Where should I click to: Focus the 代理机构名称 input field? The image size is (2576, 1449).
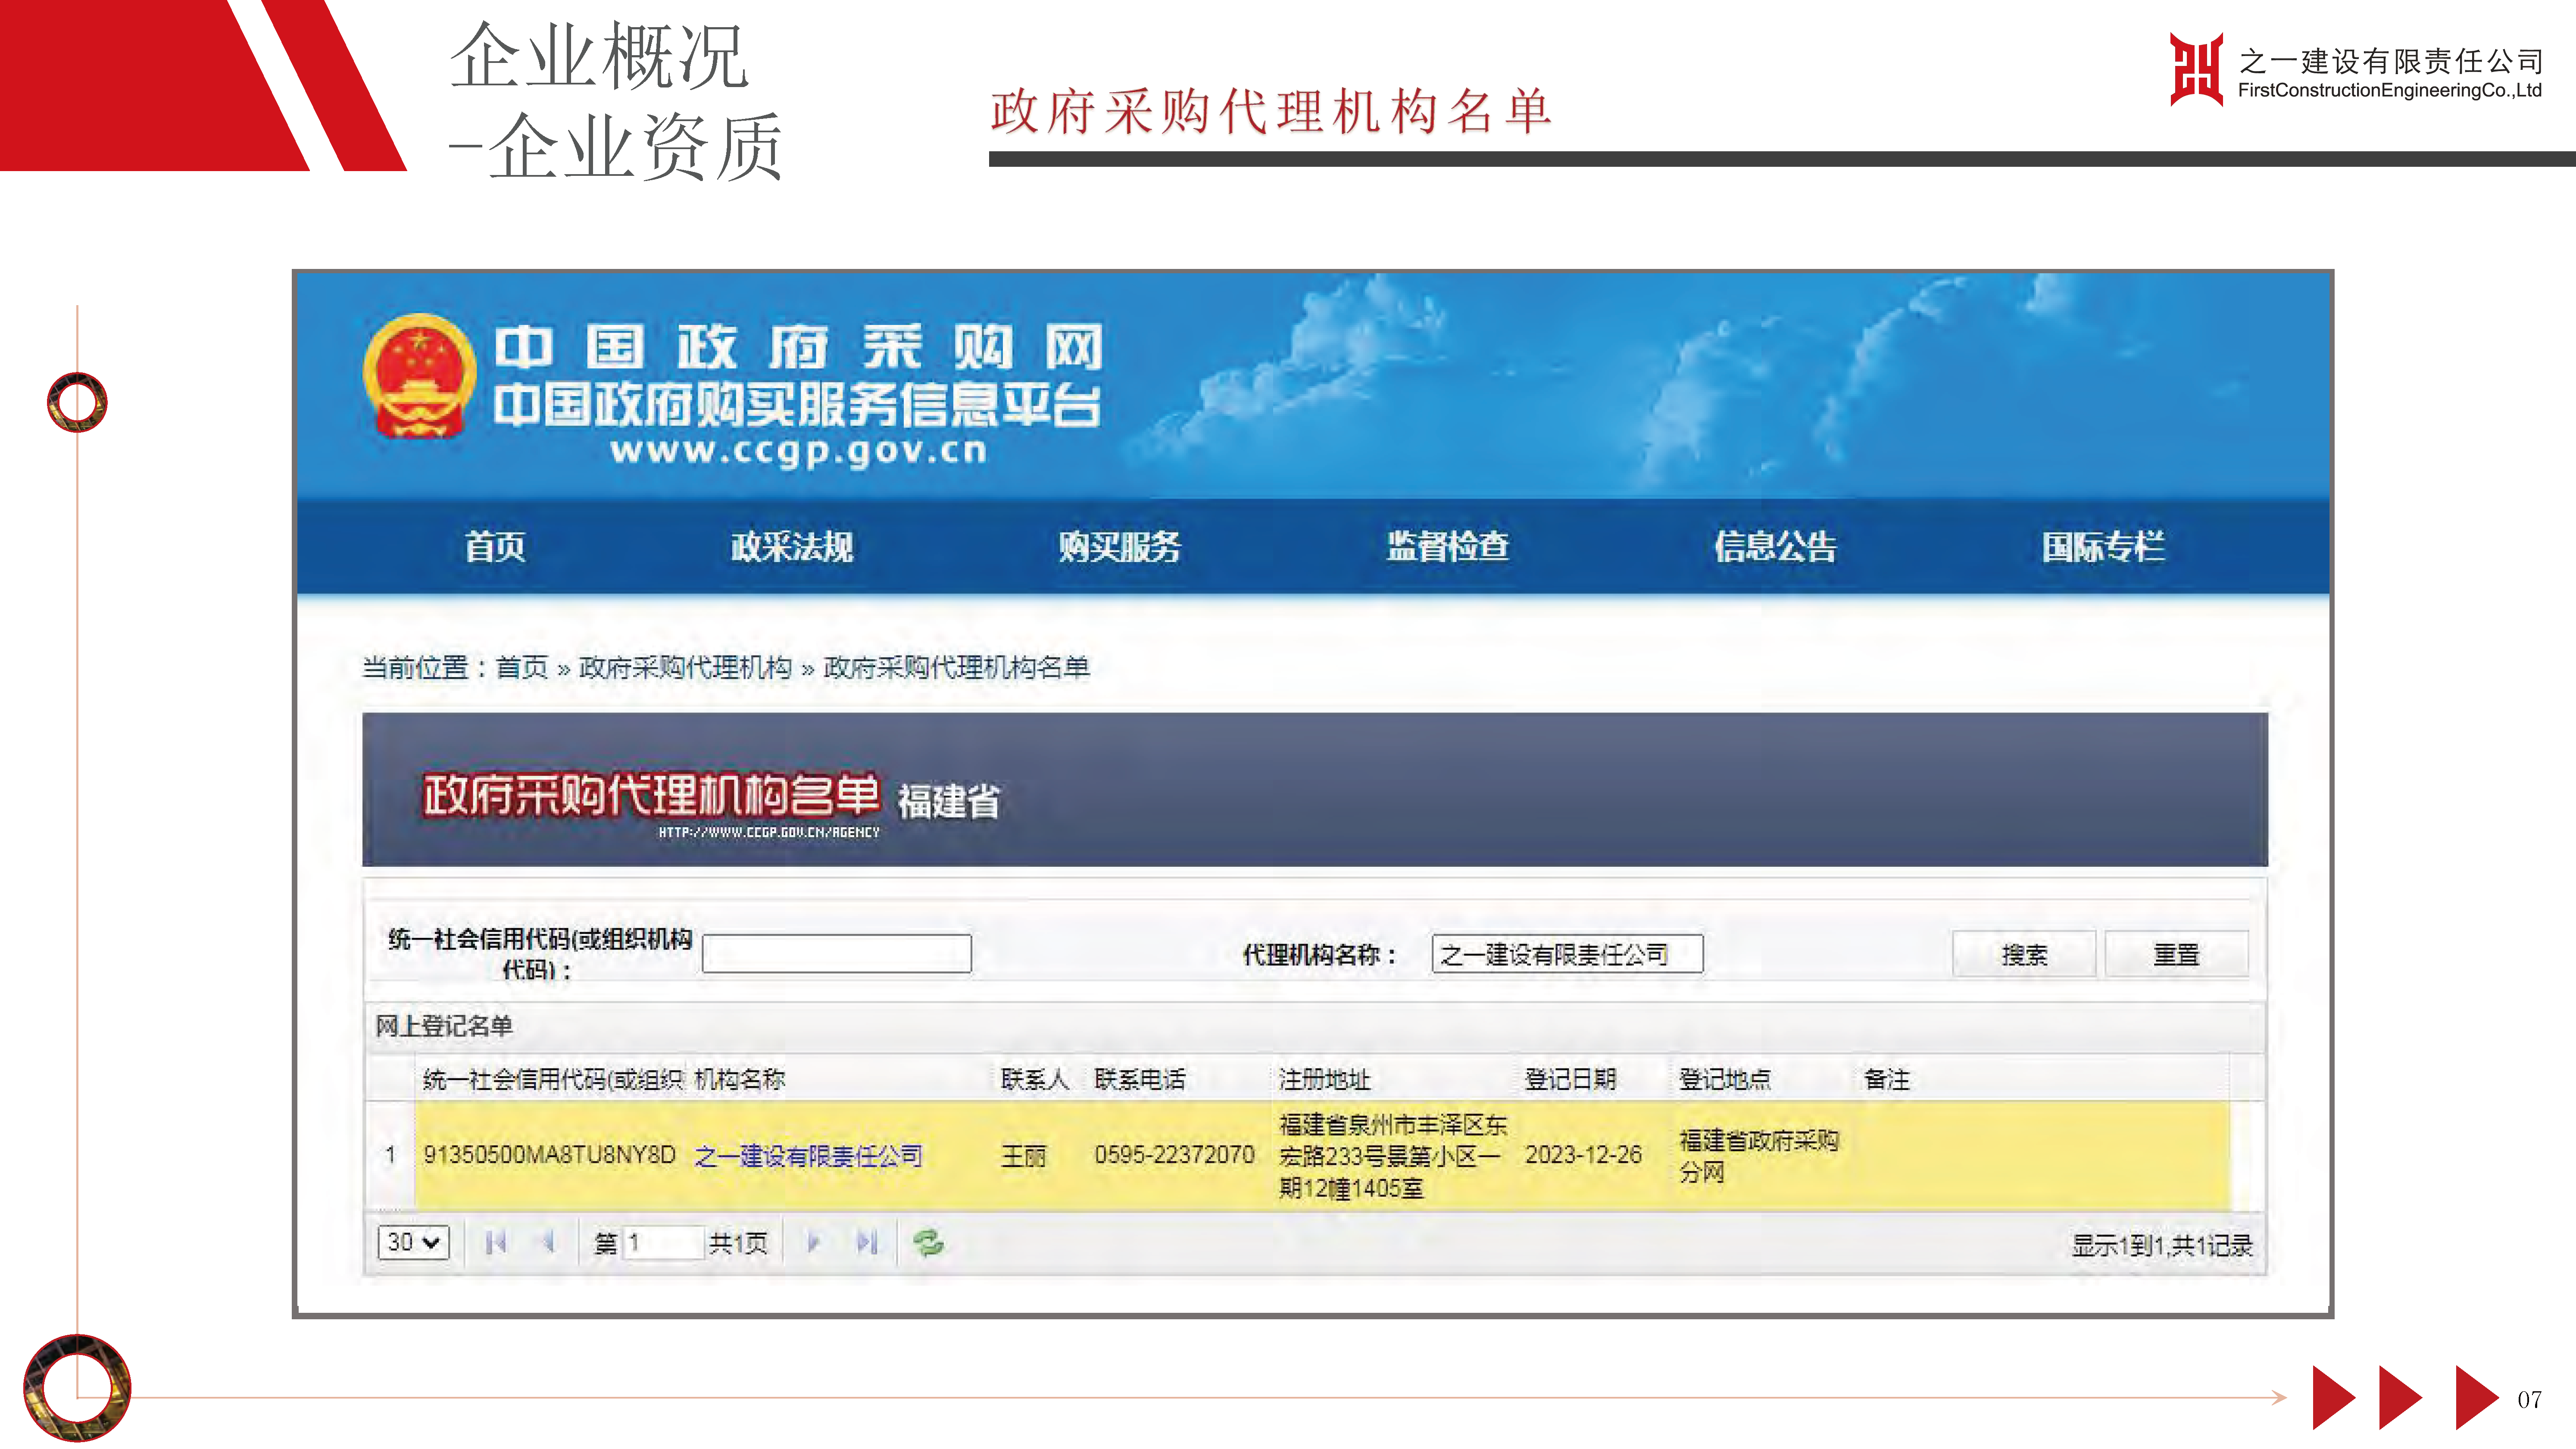click(1567, 953)
